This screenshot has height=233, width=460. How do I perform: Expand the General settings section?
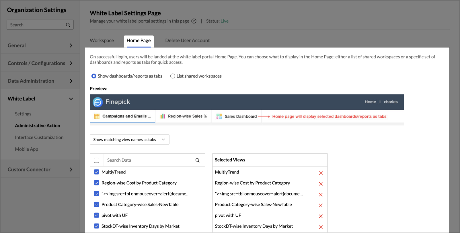point(40,46)
